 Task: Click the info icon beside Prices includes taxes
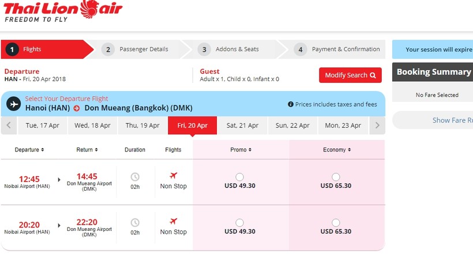pyautogui.click(x=291, y=104)
